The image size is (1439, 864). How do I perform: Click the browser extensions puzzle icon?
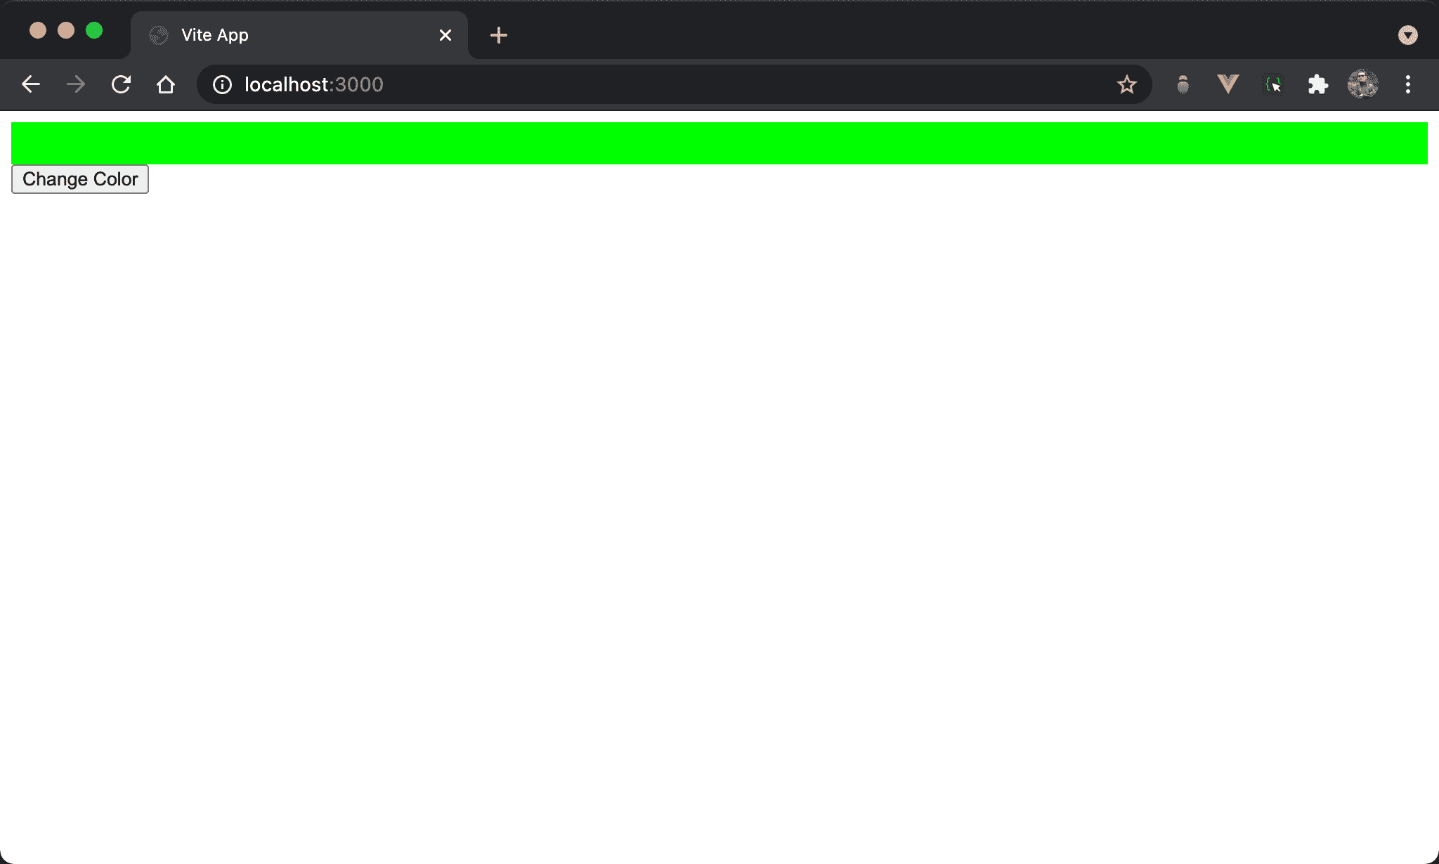1319,84
